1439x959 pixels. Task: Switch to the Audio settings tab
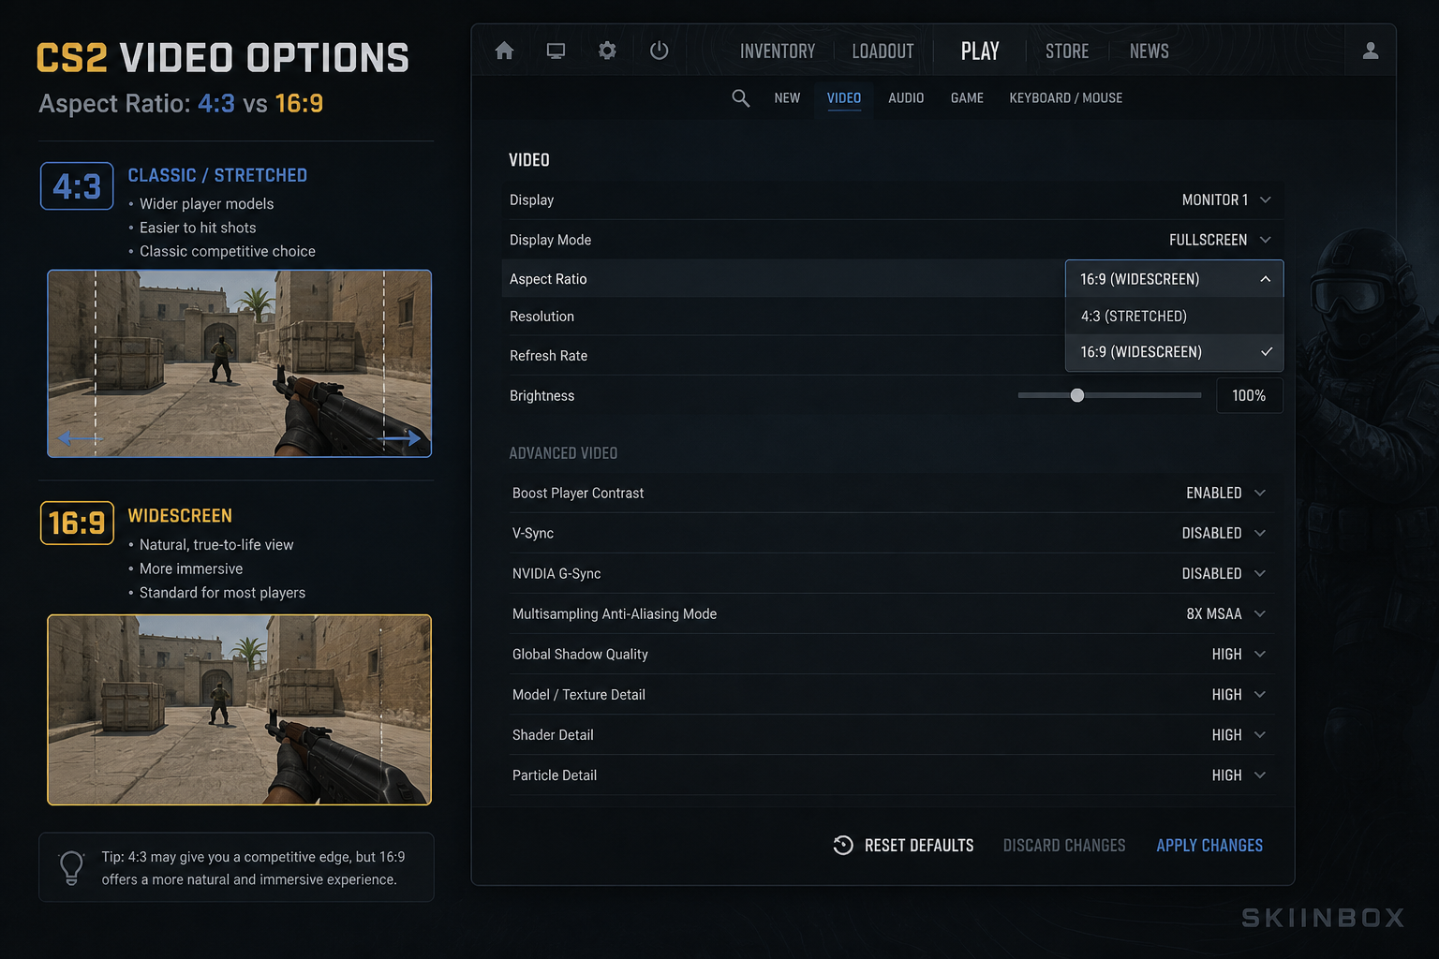[x=906, y=98]
